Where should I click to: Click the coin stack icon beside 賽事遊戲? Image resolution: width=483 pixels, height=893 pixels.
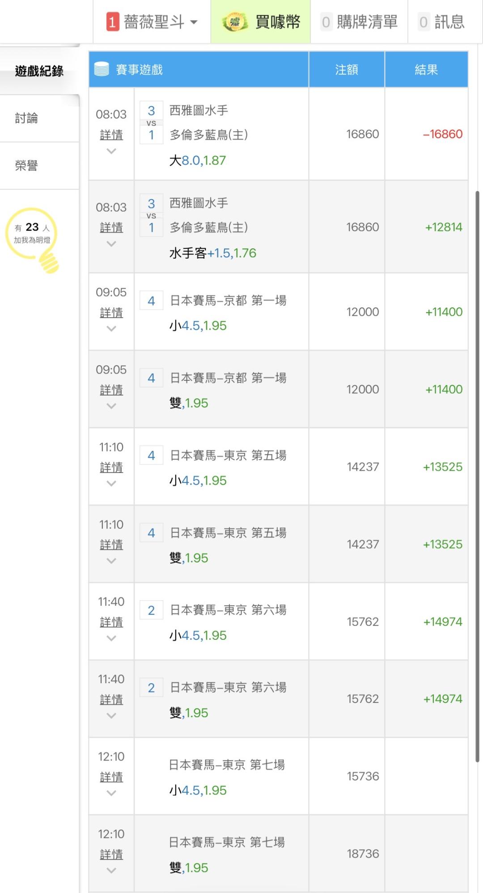click(102, 69)
